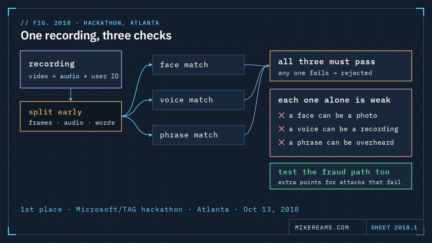Screen dimensions: 432x243
Task: Click the red X beside 'a voice can be a recording'
Action: (x=281, y=129)
